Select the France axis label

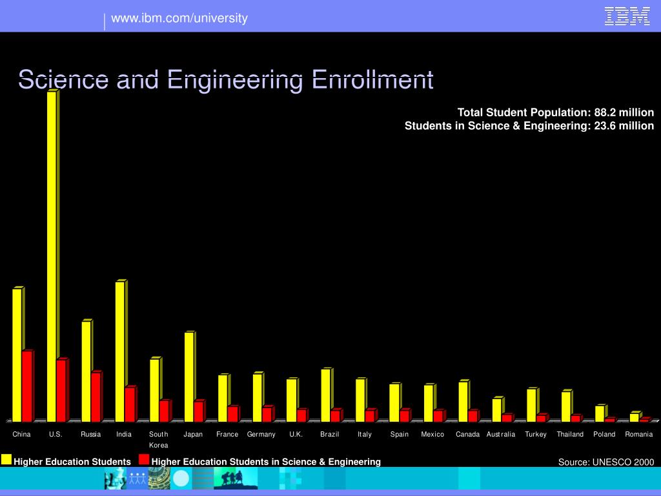tap(227, 434)
